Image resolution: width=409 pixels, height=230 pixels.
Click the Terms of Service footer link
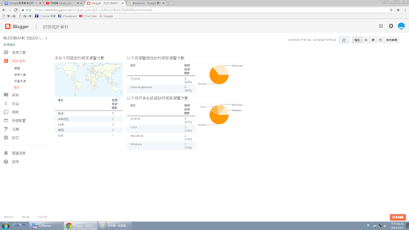tap(8, 217)
